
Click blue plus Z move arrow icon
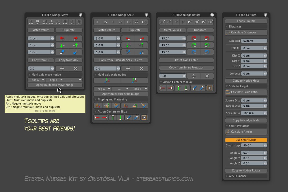[75, 52]
